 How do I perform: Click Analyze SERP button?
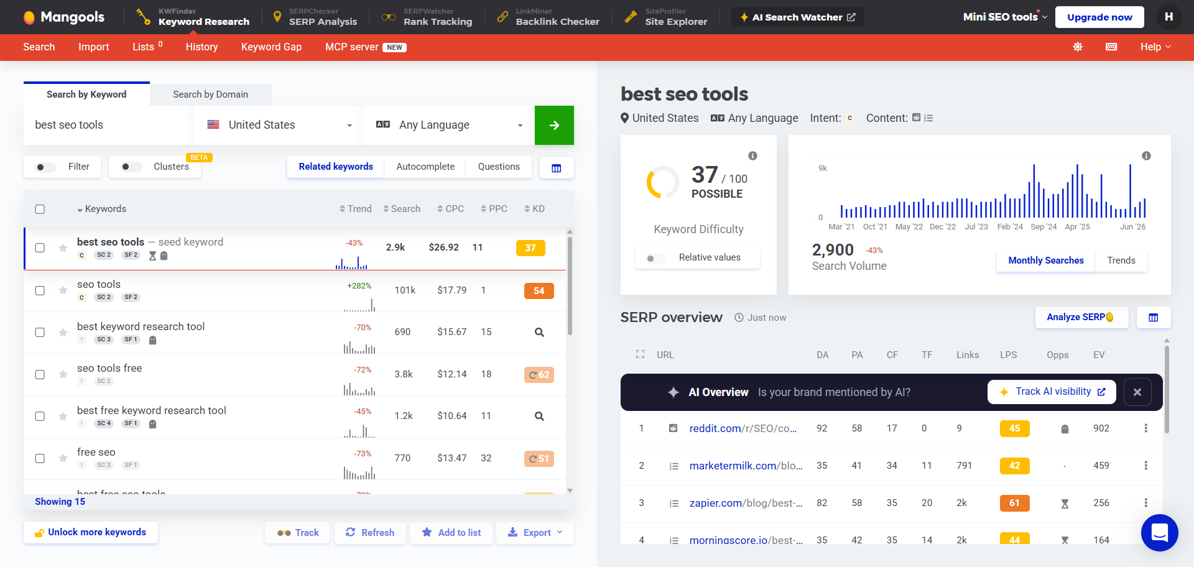click(x=1081, y=318)
